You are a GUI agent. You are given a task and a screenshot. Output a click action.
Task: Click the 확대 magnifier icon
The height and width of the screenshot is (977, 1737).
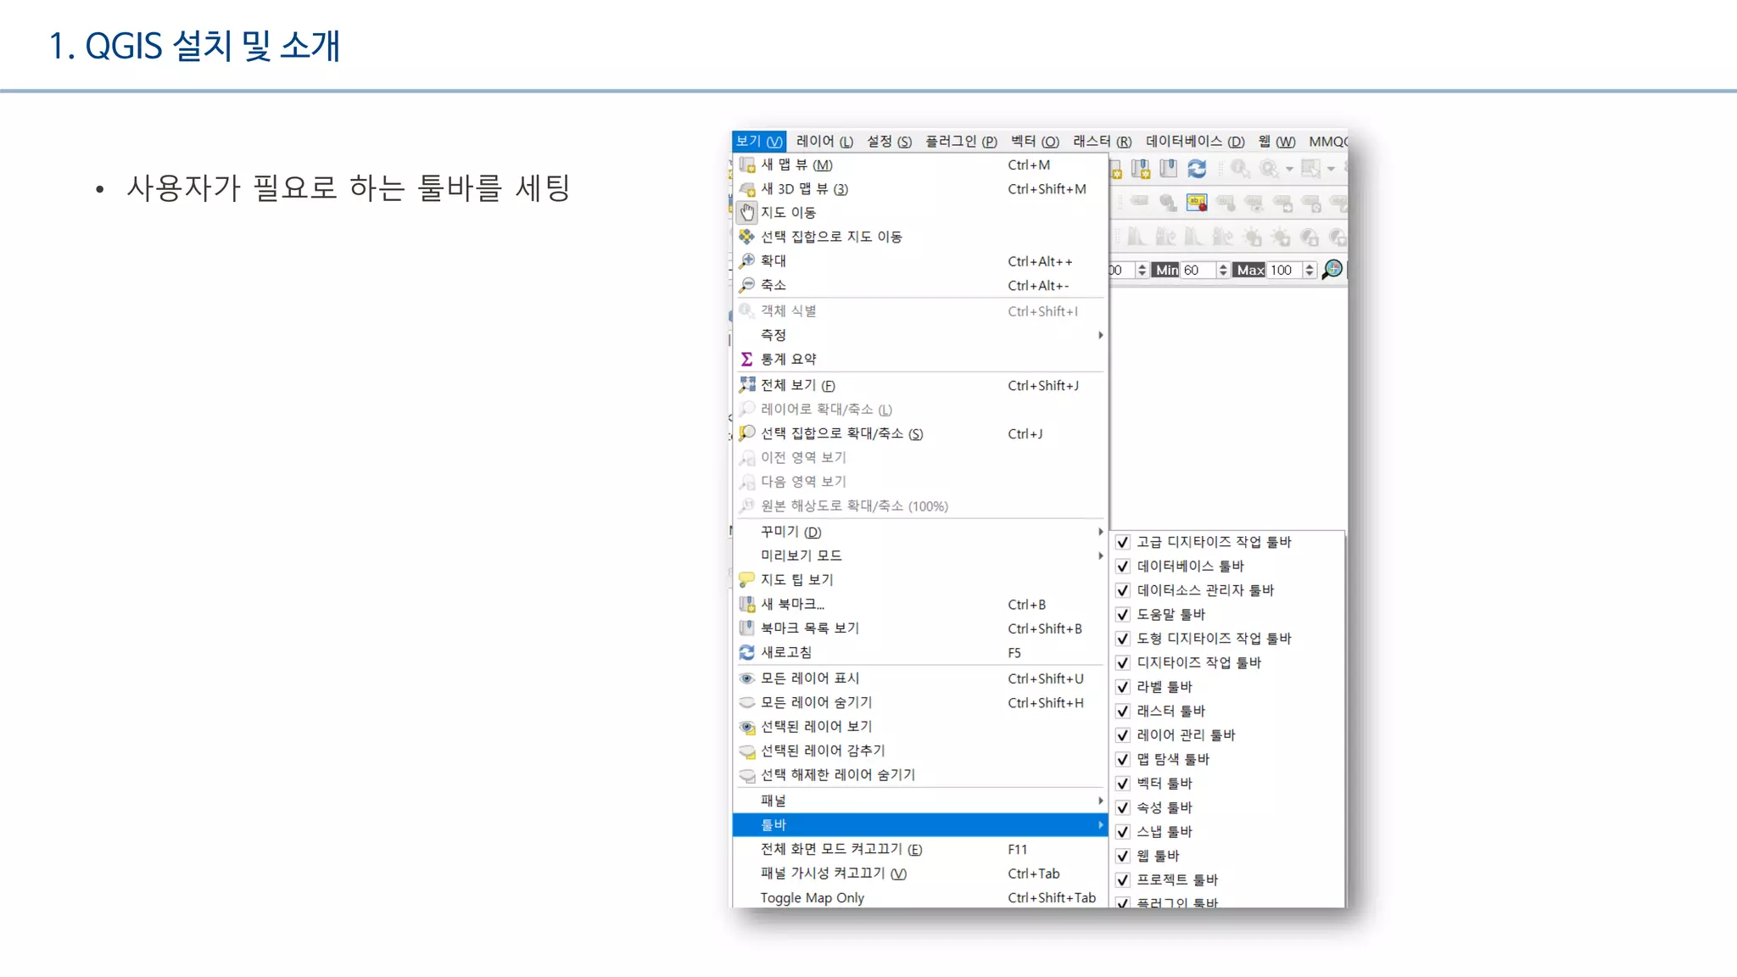pos(746,260)
